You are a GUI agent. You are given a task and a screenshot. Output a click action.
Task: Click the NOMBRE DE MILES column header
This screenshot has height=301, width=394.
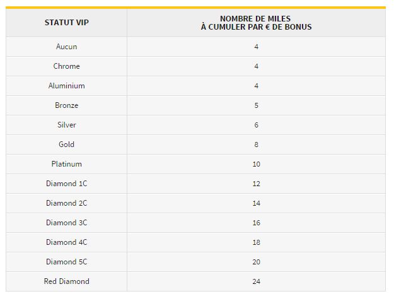pos(256,23)
